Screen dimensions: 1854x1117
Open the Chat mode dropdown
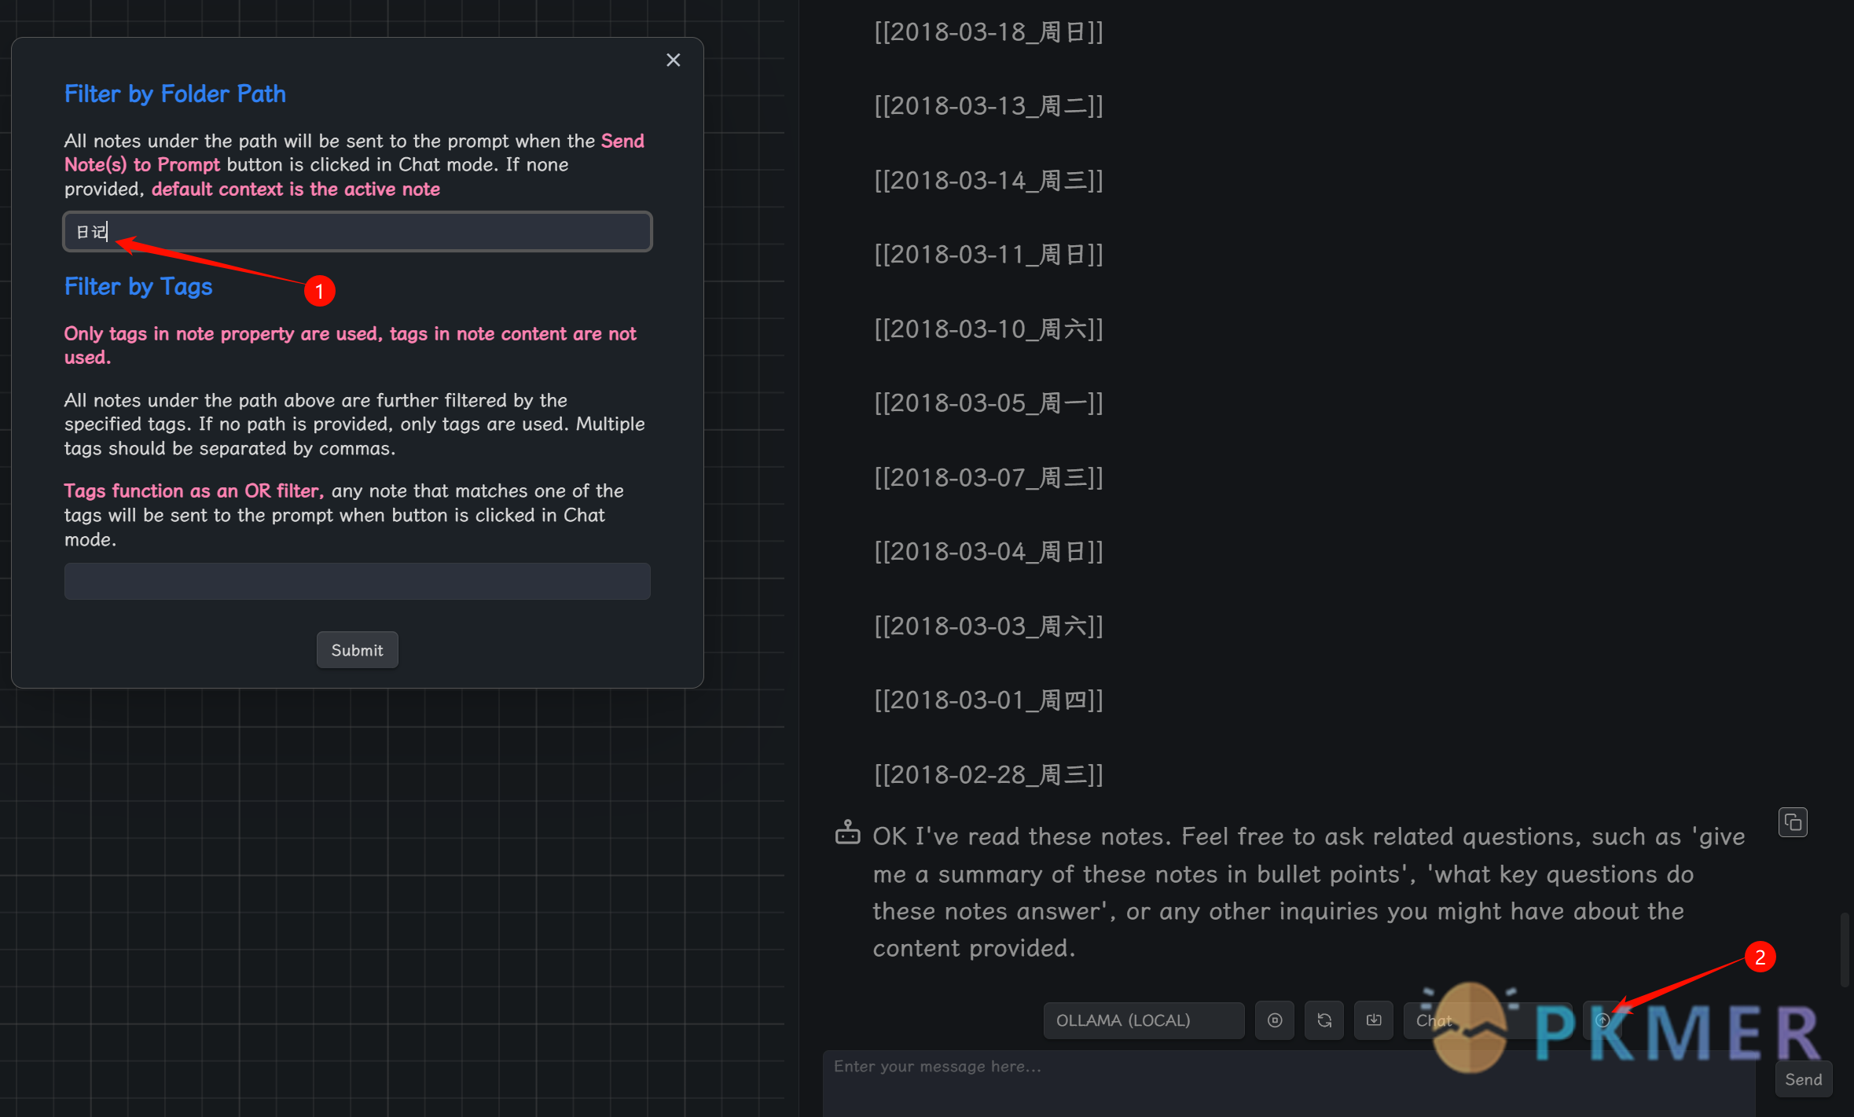point(1487,1020)
